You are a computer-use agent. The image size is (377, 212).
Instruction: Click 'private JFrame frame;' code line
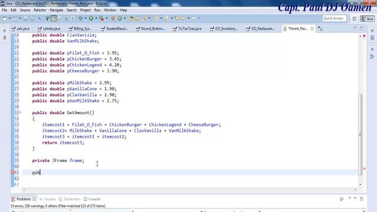point(58,160)
